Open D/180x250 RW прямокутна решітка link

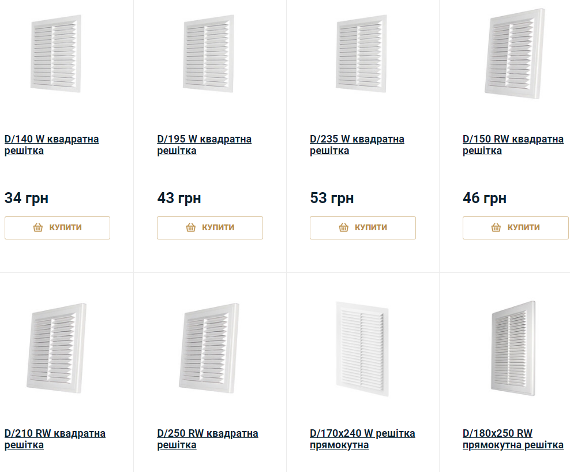pyautogui.click(x=513, y=439)
